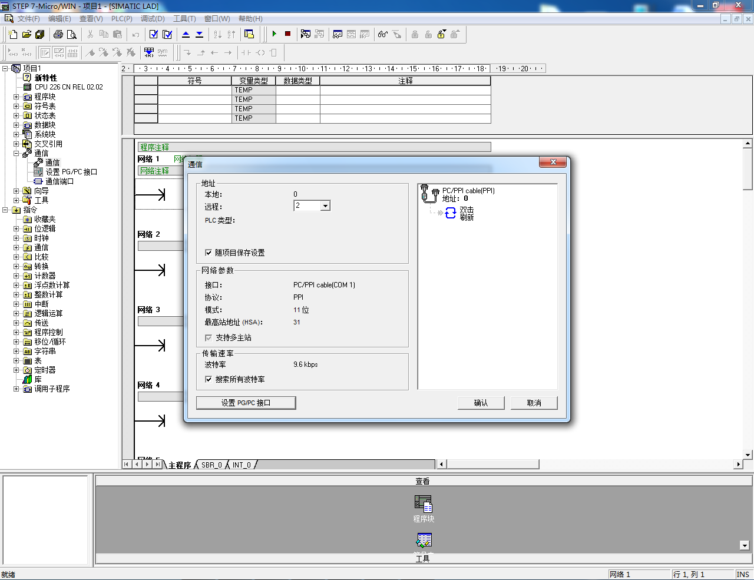This screenshot has height=580, width=754.
Task: Open the remote address dropdown
Action: tap(325, 206)
